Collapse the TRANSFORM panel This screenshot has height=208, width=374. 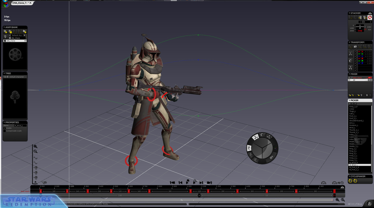[x=349, y=42]
